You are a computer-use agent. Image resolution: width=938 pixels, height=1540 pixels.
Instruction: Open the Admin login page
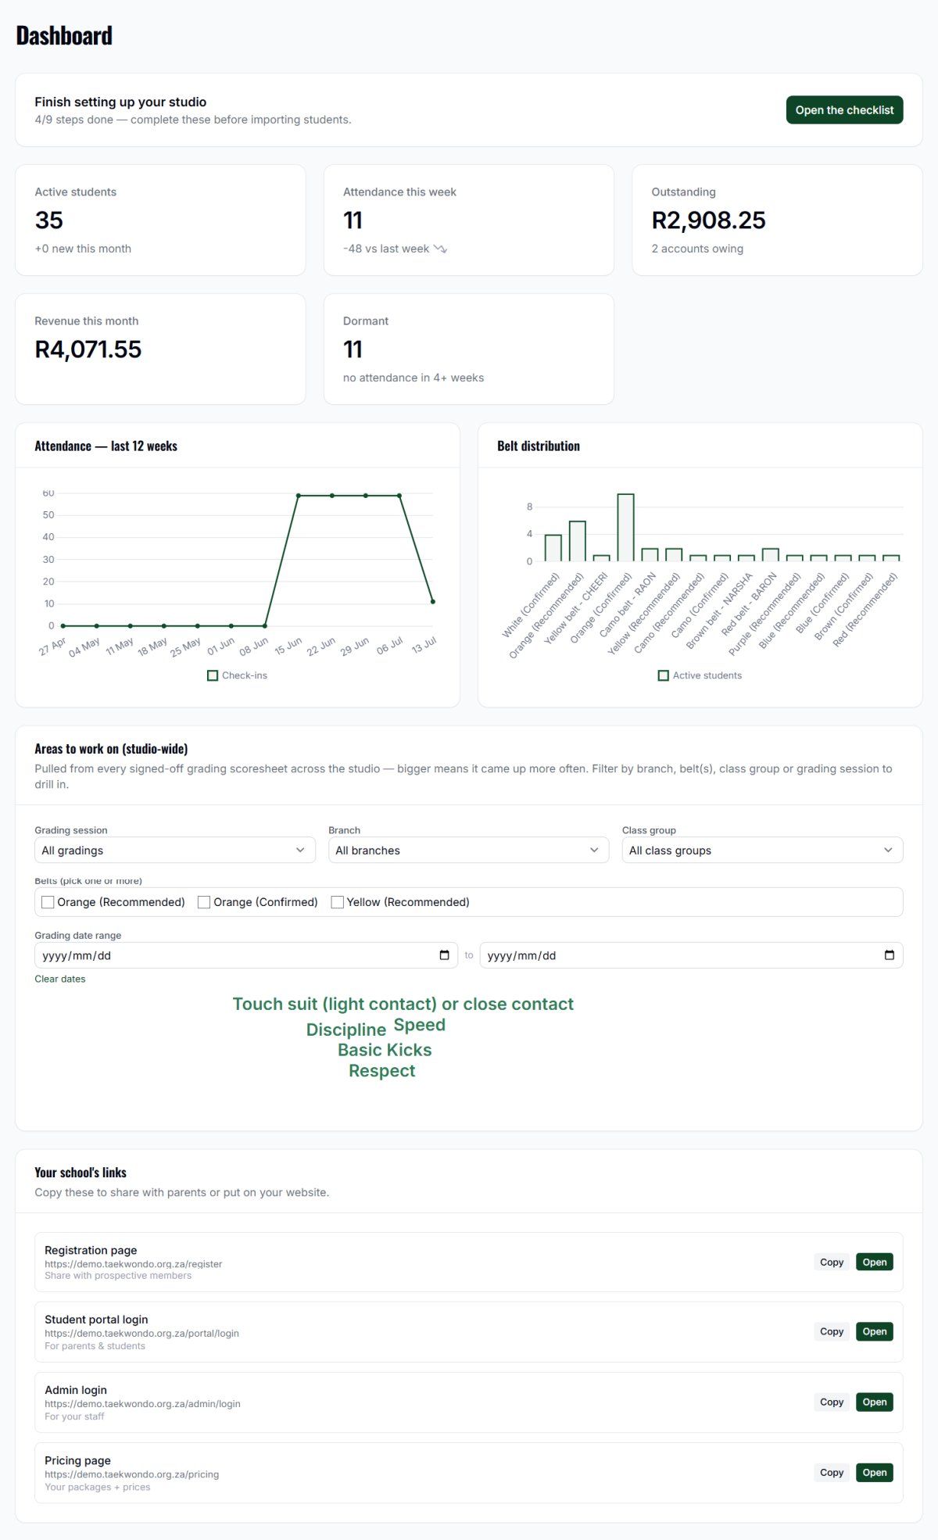(875, 1402)
